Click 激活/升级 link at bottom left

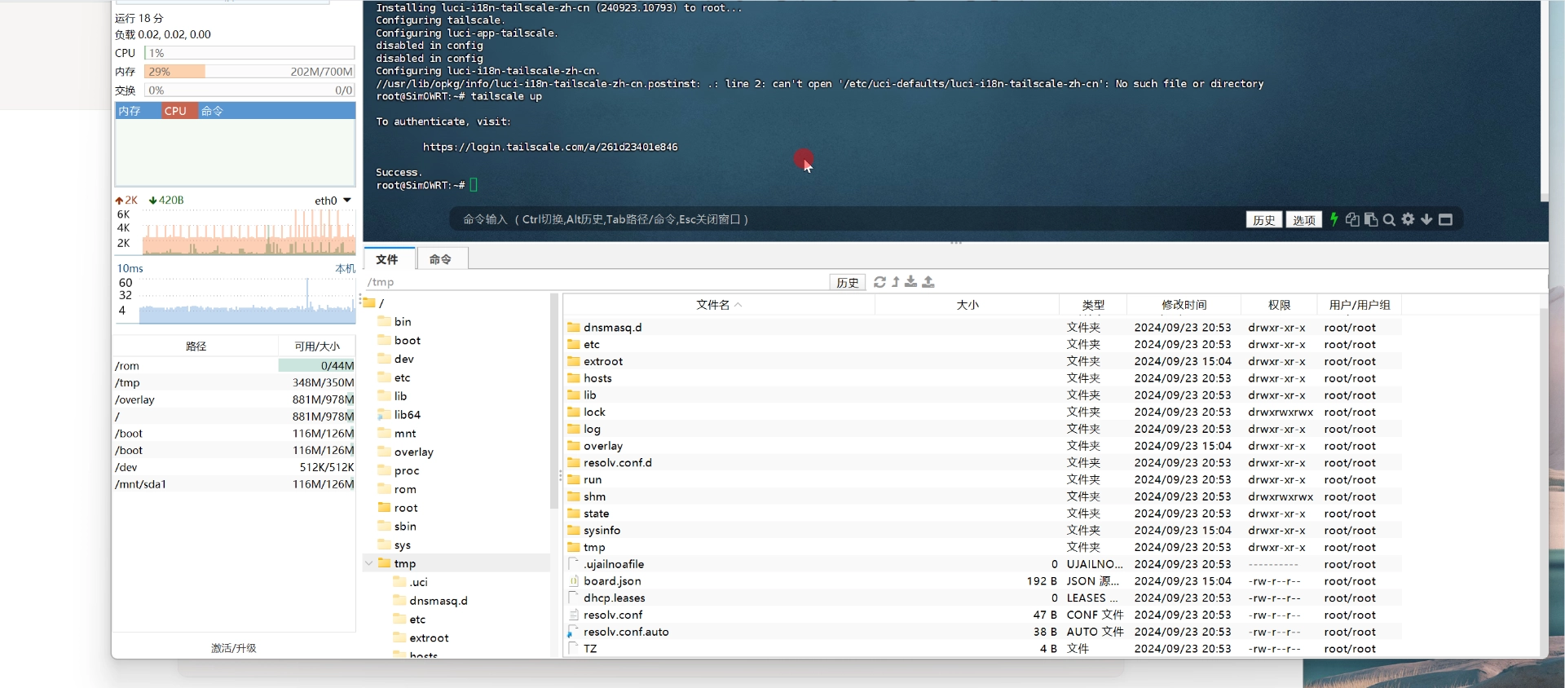coord(234,648)
